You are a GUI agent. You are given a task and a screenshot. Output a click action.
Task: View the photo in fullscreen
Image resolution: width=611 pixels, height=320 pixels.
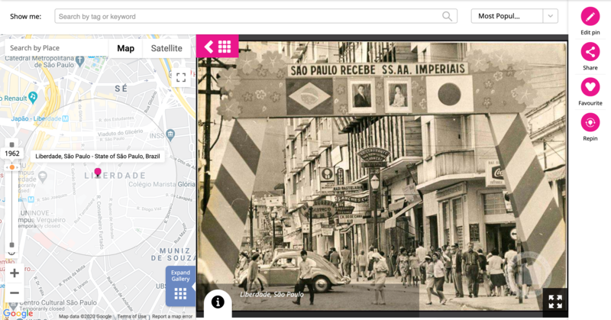coord(554,302)
